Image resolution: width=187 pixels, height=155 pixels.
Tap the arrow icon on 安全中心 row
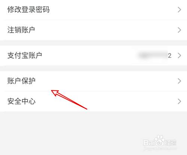179,101
